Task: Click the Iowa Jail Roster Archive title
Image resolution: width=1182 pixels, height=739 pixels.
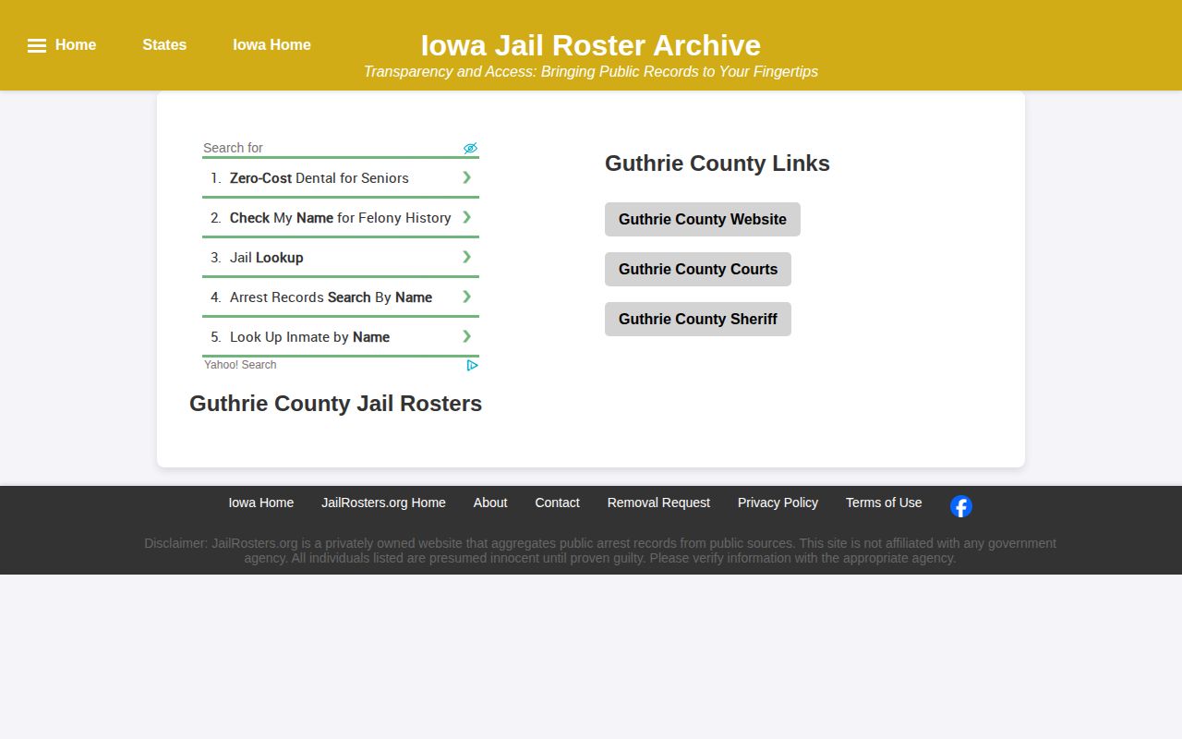Action: pyautogui.click(x=591, y=45)
